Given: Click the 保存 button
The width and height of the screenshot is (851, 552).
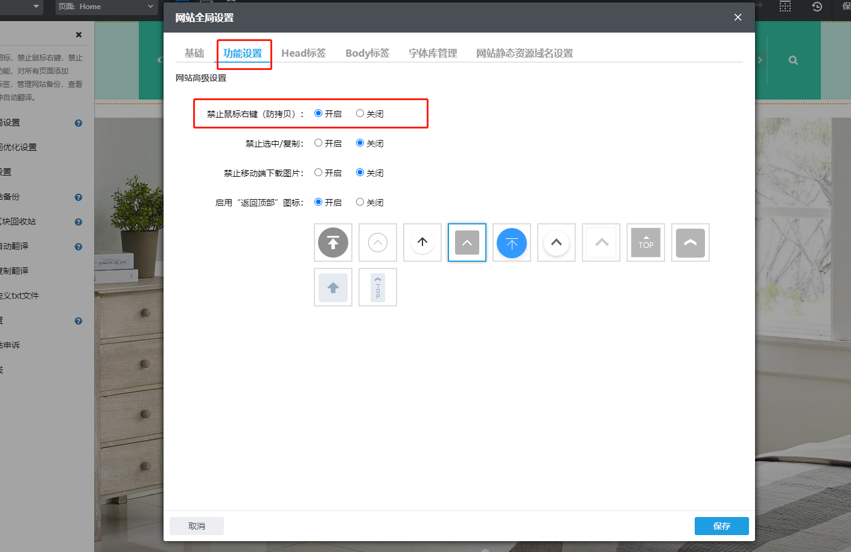Looking at the screenshot, I should pos(721,526).
